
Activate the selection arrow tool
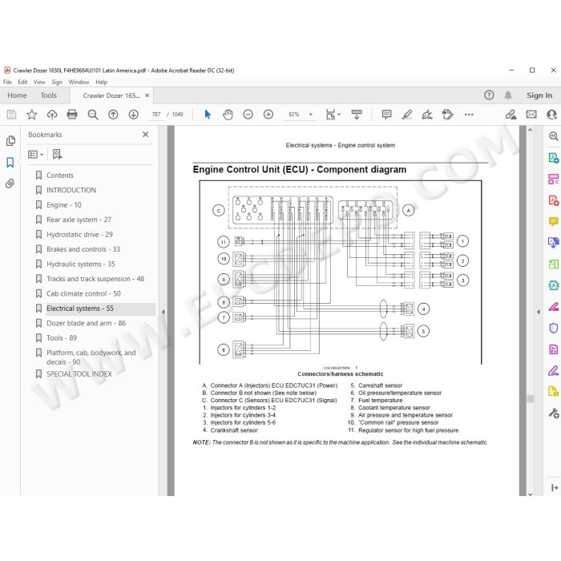coord(208,115)
